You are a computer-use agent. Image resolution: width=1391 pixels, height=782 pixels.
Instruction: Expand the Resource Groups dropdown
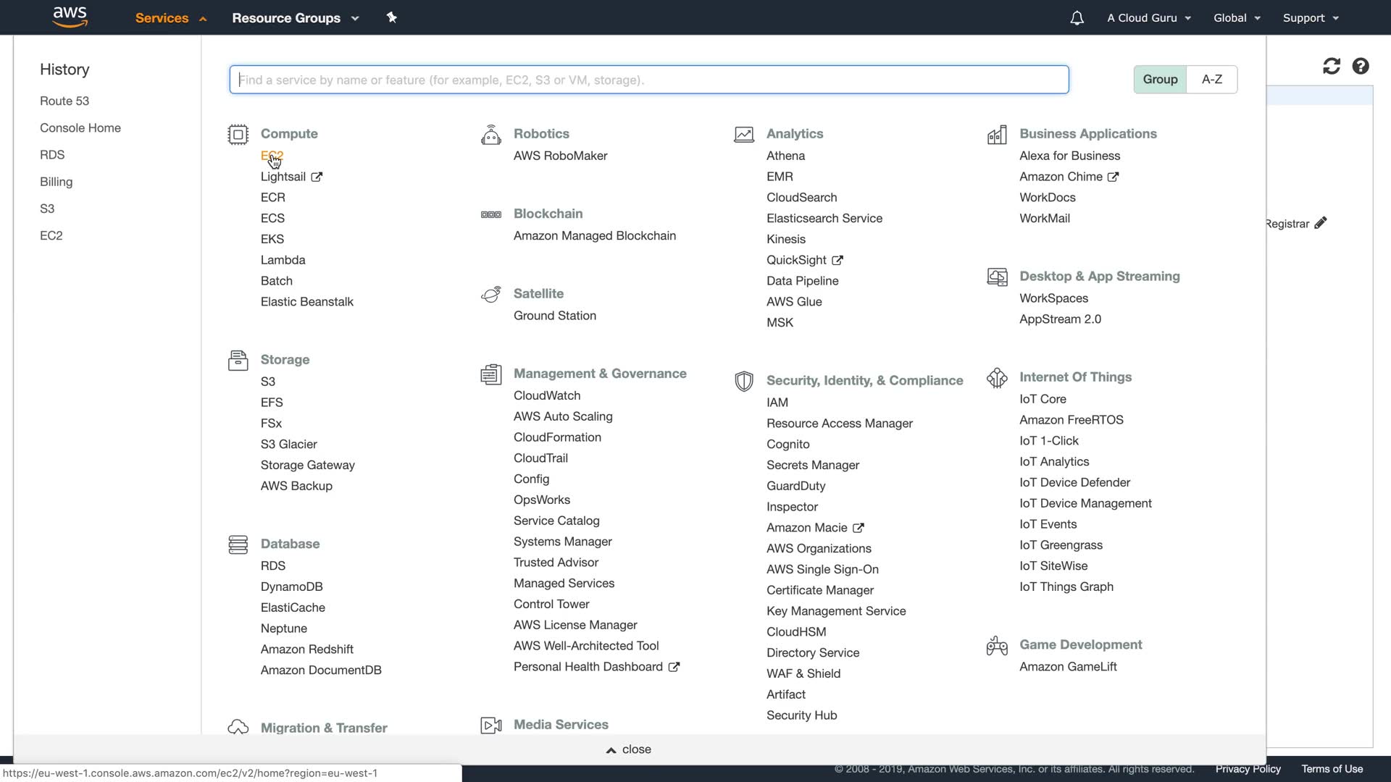295,18
